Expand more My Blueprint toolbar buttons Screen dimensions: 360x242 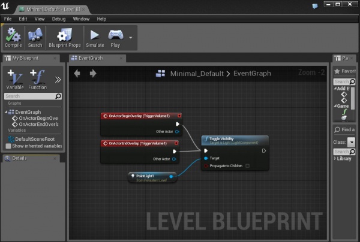tap(58, 80)
